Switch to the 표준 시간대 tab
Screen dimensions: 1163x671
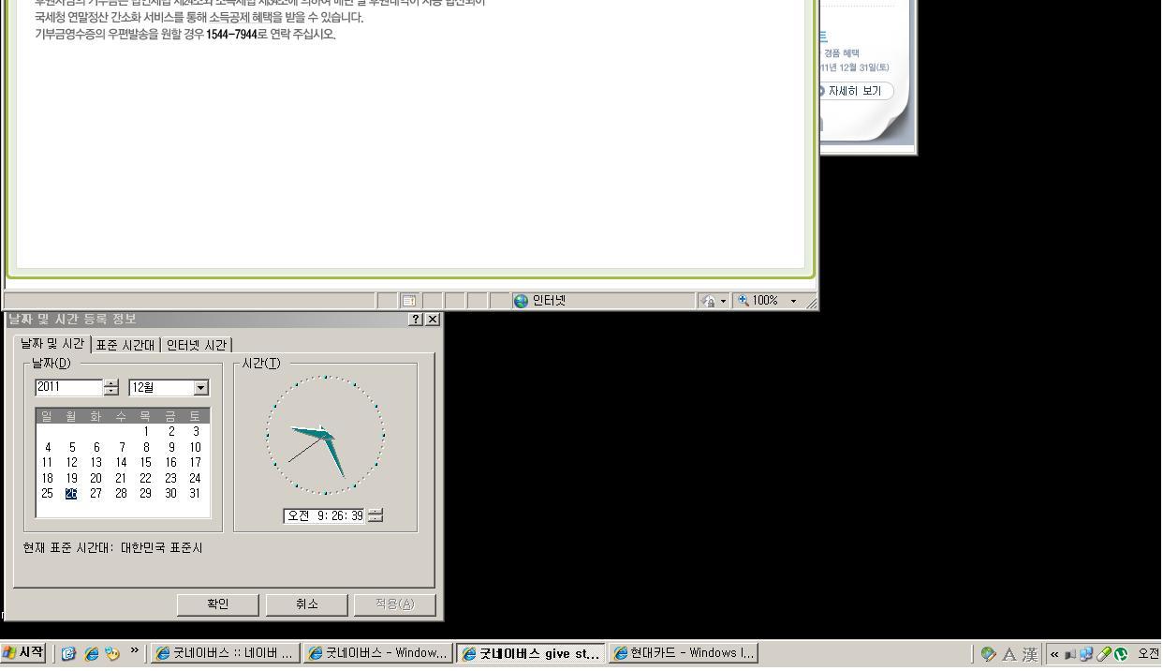click(125, 345)
